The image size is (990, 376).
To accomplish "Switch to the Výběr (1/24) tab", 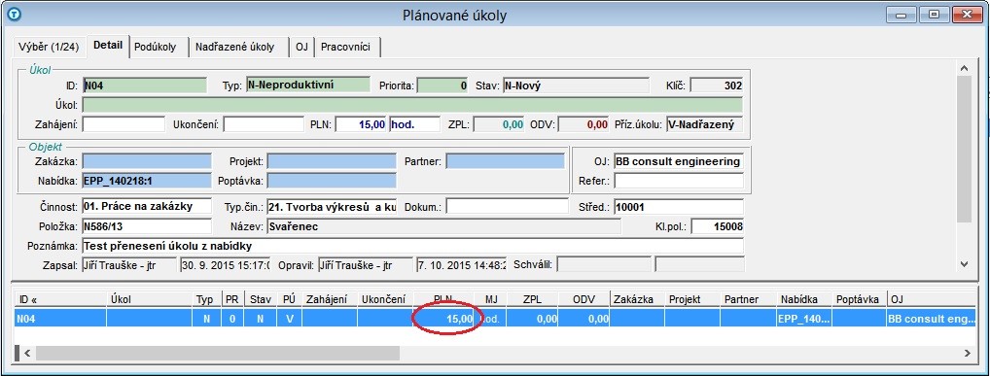I will click(x=50, y=48).
